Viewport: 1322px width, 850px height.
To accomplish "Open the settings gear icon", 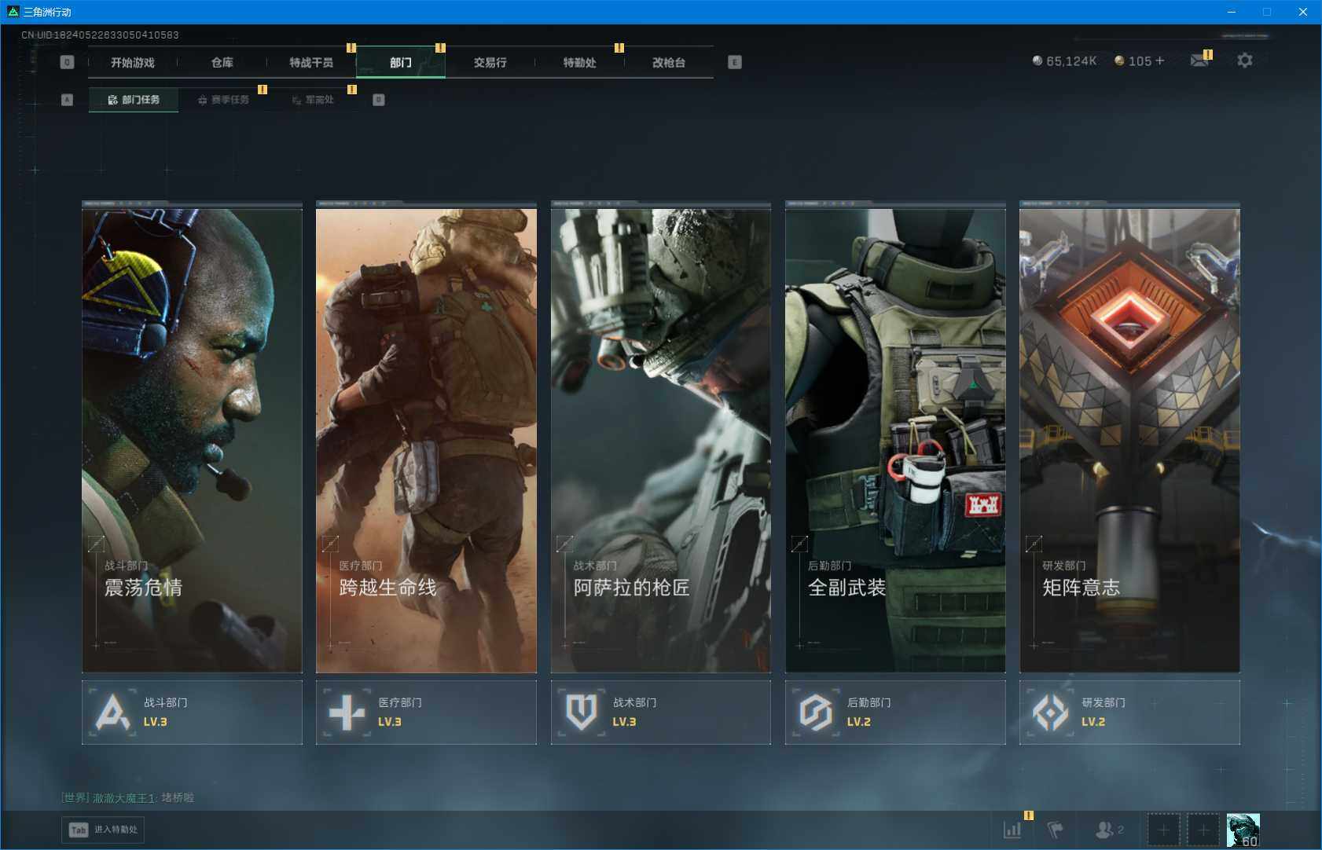I will click(x=1244, y=60).
